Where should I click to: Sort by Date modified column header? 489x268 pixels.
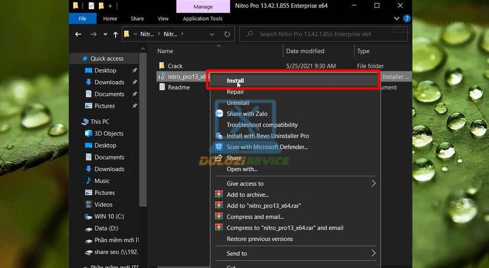pyautogui.click(x=305, y=51)
